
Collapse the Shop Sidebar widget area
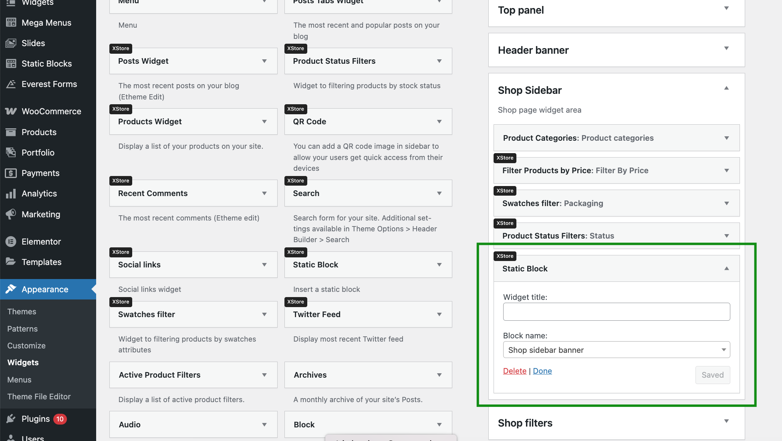click(x=726, y=88)
